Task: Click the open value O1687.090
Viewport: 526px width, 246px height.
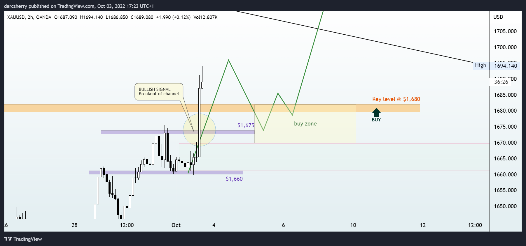Action: tap(66, 17)
